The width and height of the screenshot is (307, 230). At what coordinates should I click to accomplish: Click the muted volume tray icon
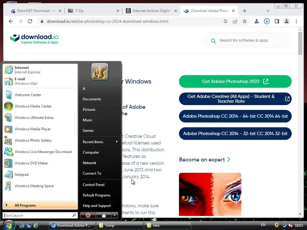point(291,225)
